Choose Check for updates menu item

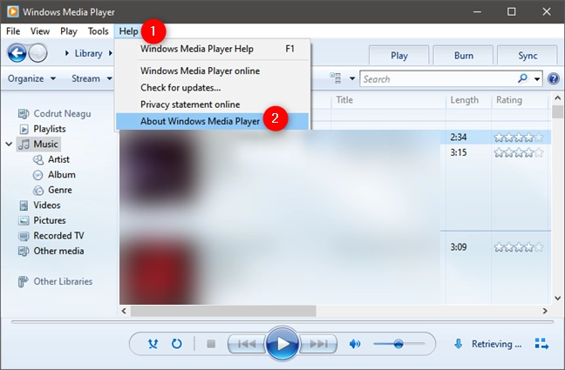213,88
